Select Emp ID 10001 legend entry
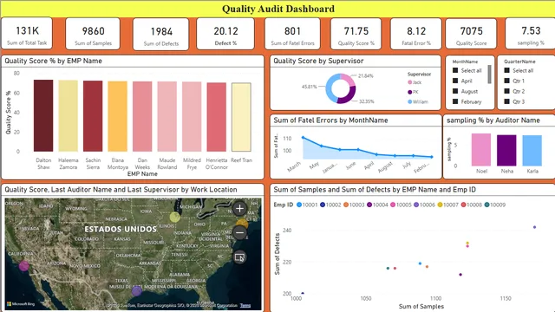 pyautogui.click(x=307, y=205)
